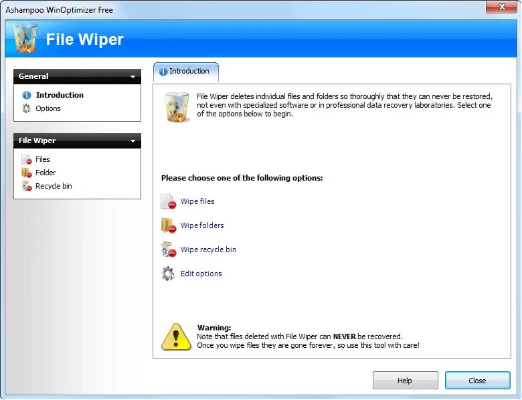Click the File Wiper trash can header icon
The image size is (522, 400).
click(x=26, y=39)
